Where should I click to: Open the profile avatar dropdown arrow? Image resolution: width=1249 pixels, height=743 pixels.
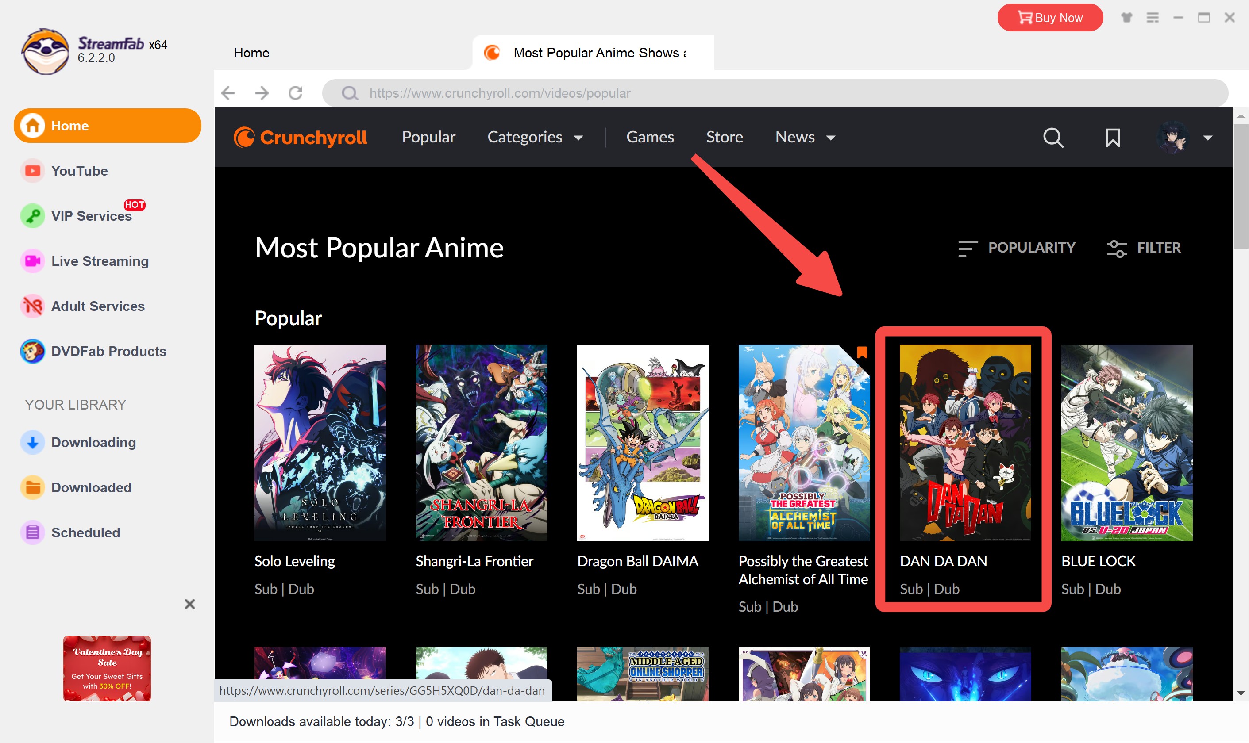point(1207,138)
